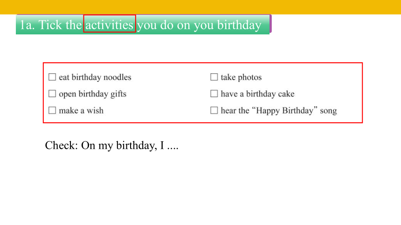Screen dimensions: 401x225
Task: Click the text open birthday gifts
Action: [93, 94]
